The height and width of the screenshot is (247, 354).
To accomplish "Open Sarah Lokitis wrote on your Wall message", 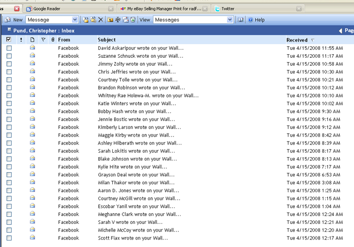I will pos(136,151).
